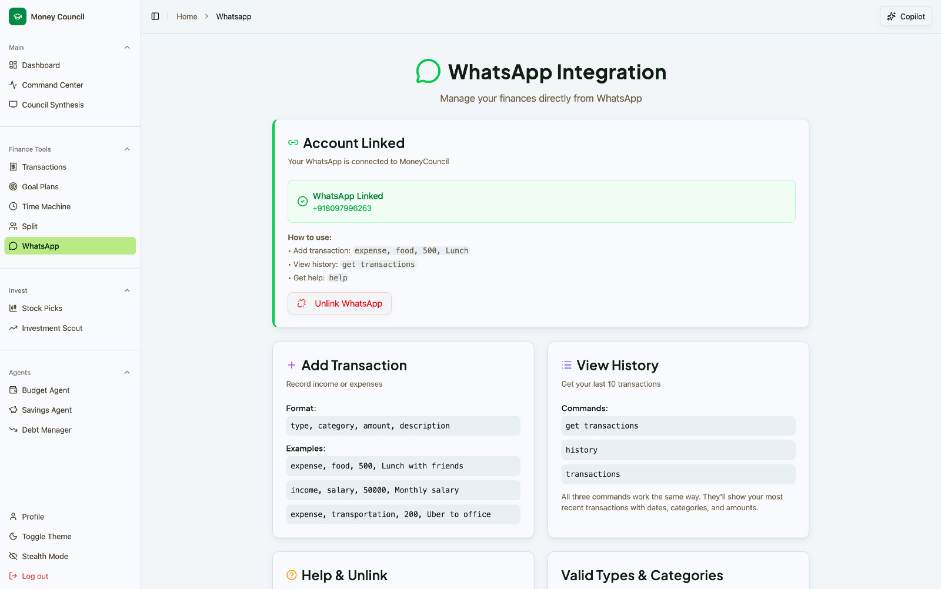Viewport: 941px width, 589px height.
Task: Click the Split people icon
Action: click(14, 226)
